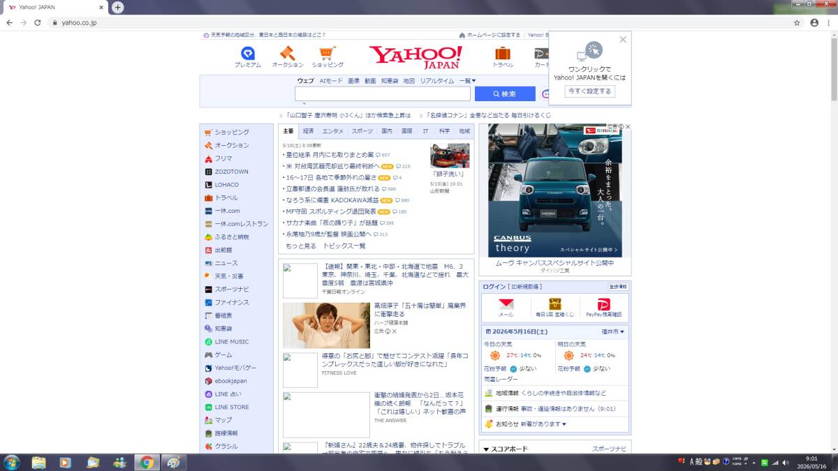Click the blue 検索 search button
Viewport: 838px width, 471px height.
[505, 94]
